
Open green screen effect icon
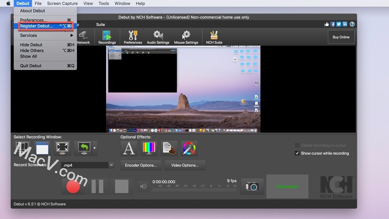[189, 148]
